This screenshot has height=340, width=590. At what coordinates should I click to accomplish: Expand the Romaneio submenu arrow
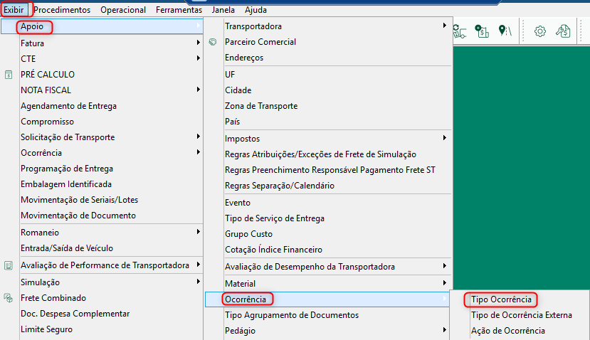(x=198, y=232)
